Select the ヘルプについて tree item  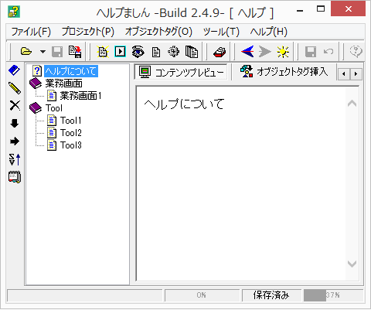pos(71,71)
